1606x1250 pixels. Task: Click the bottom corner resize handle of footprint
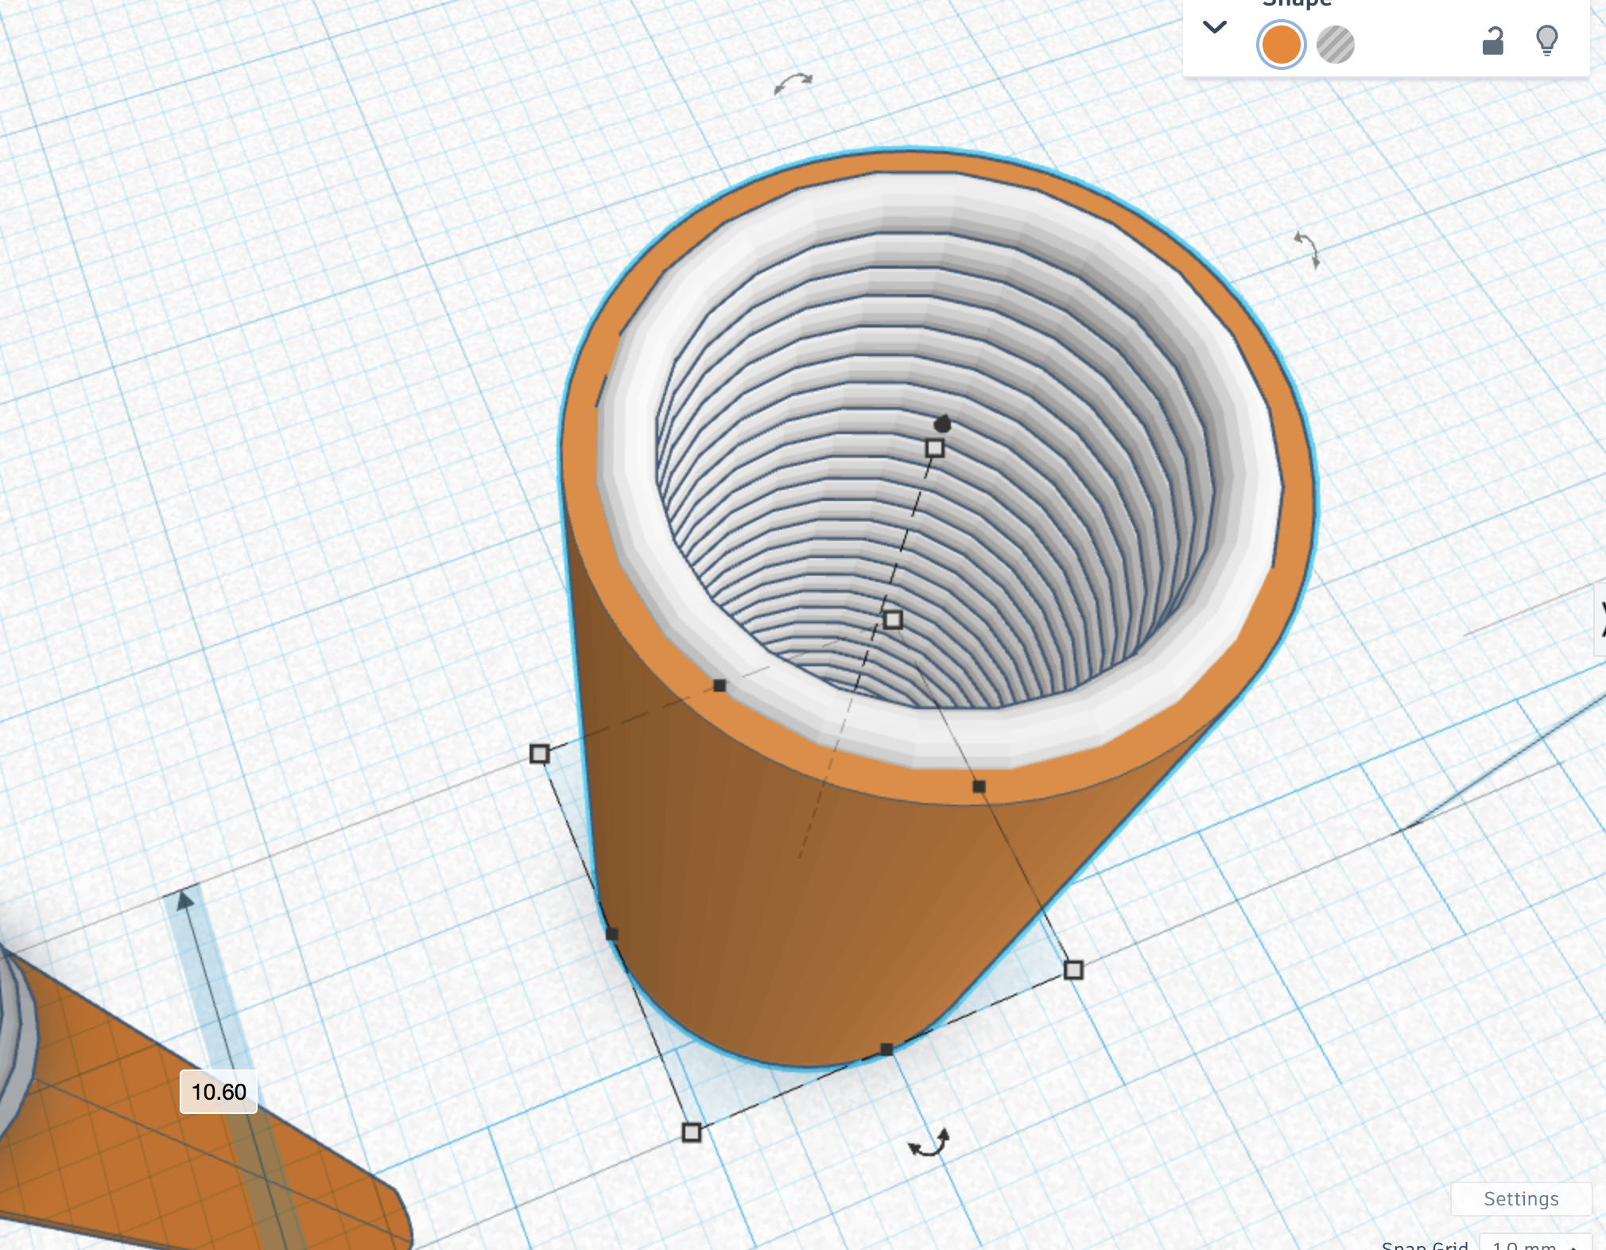[x=692, y=1132]
